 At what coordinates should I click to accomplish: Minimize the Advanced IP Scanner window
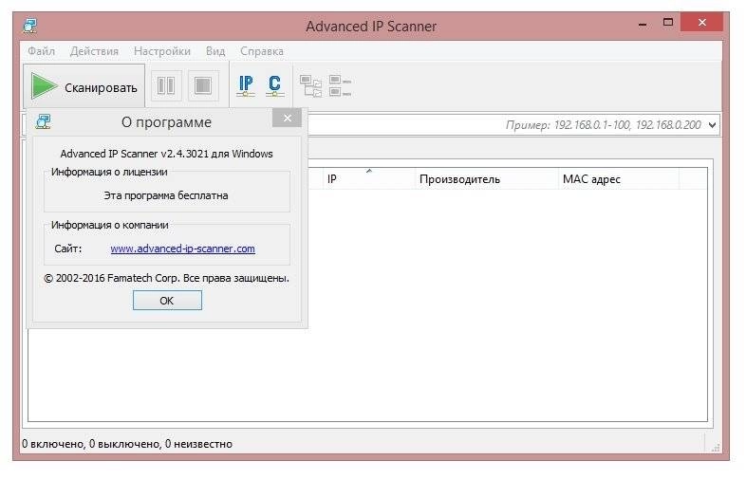643,23
